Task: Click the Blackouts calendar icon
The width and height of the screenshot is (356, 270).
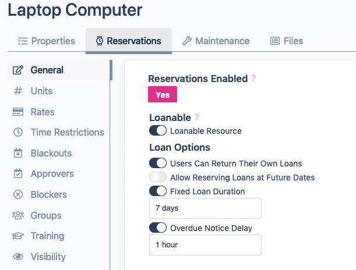Action: coord(18,154)
